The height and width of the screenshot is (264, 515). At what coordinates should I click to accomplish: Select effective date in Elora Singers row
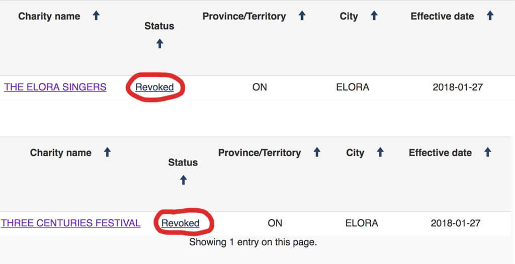pos(458,87)
